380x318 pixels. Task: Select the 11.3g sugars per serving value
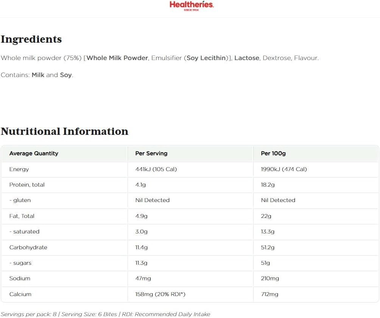coord(142,263)
